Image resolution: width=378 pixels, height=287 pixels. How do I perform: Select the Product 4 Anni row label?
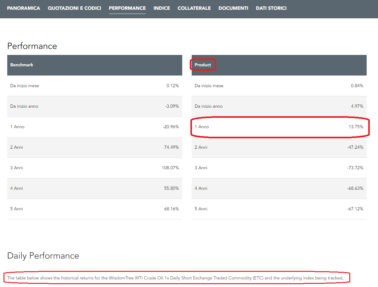point(201,188)
